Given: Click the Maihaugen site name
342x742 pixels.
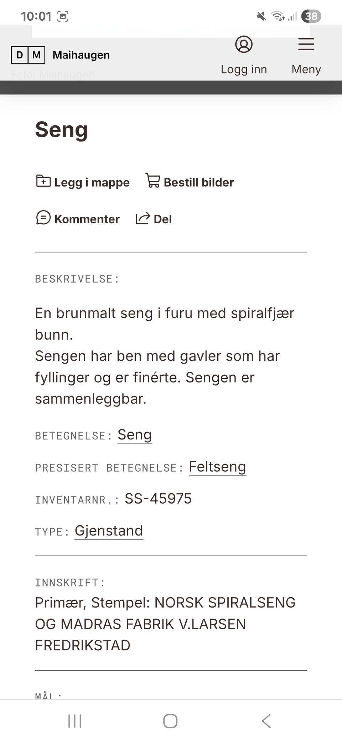Looking at the screenshot, I should (x=81, y=55).
